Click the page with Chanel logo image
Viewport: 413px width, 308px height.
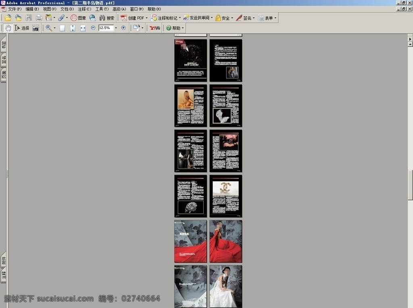(x=226, y=196)
